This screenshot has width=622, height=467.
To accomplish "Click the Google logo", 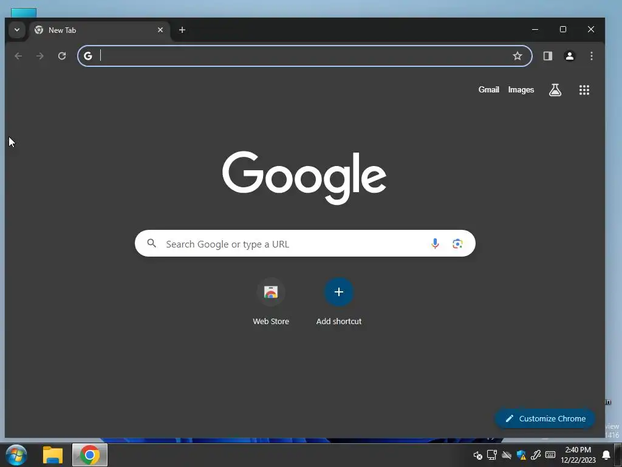I will point(304,178).
